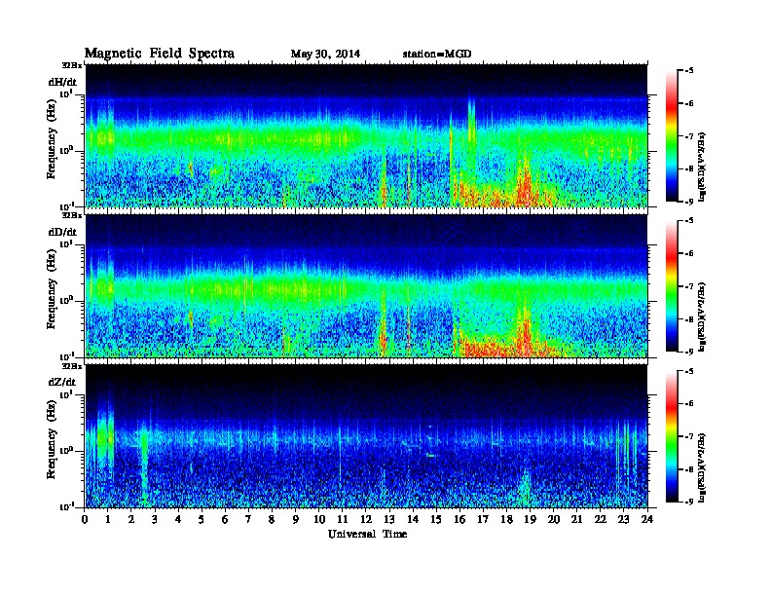Click the "station=MGD" label

[437, 54]
